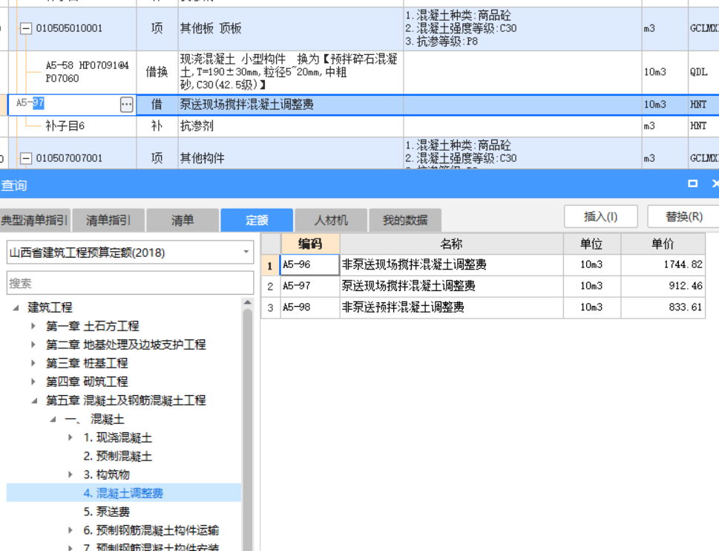Select the 定额 tab
This screenshot has height=551, width=719.
[x=257, y=221]
